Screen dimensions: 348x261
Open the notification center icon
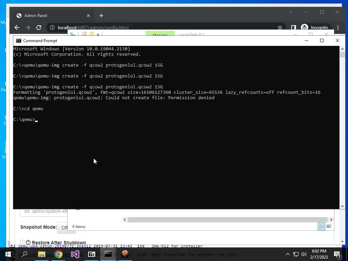(337, 254)
